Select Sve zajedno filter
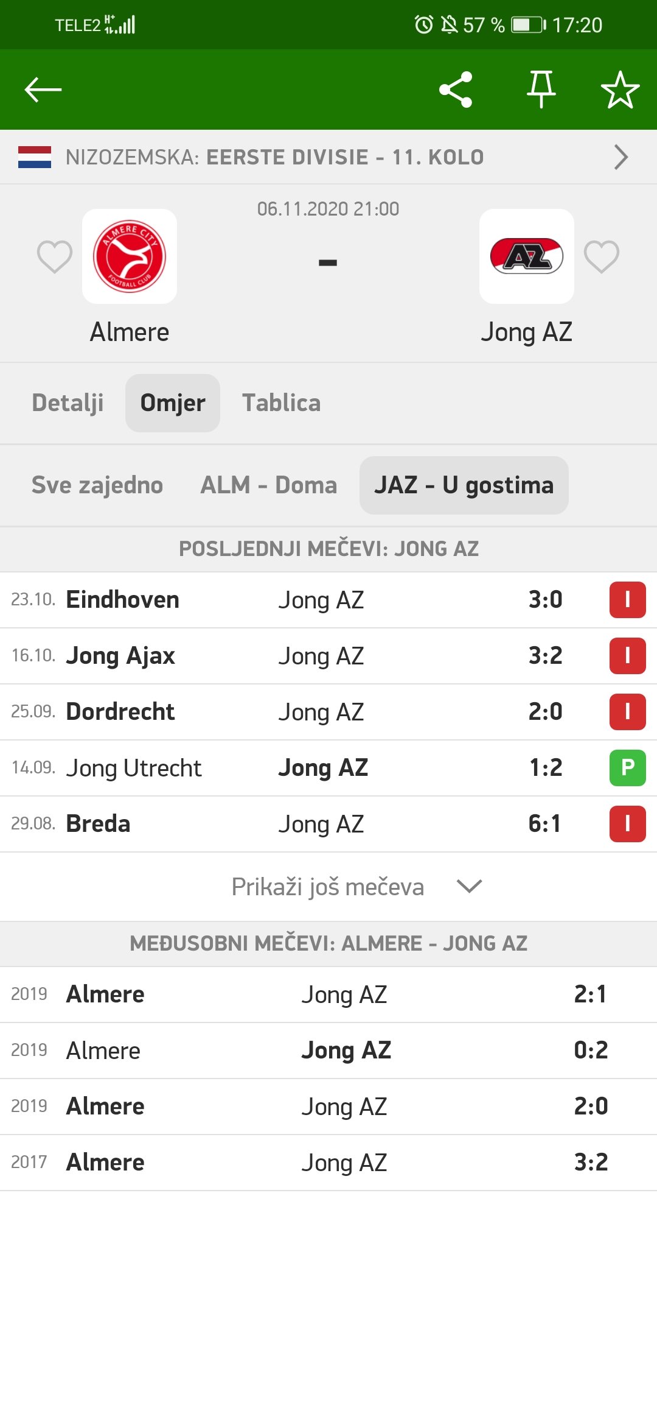 coord(97,485)
